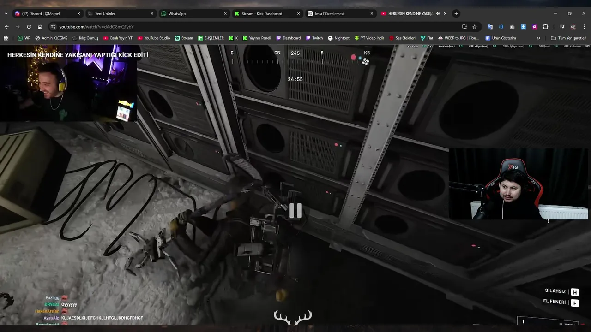The image size is (591, 332).
Task: Open the K Kick bookmark
Action: (233, 38)
